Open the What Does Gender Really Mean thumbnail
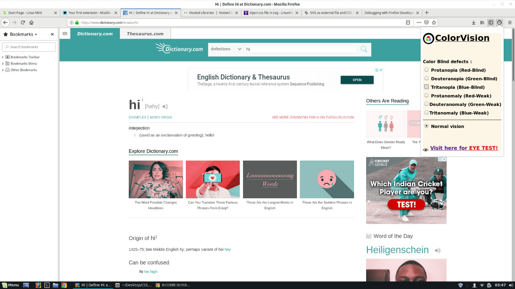 click(x=386, y=124)
